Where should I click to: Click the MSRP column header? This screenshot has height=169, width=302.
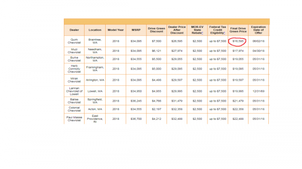136,30
